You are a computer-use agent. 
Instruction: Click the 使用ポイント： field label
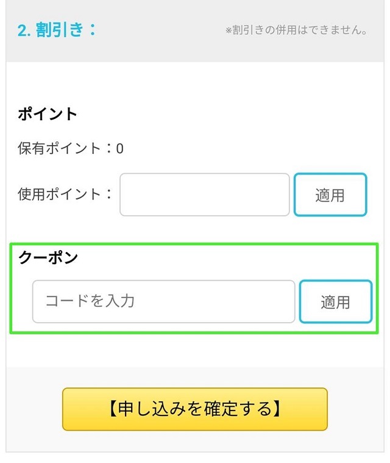65,195
